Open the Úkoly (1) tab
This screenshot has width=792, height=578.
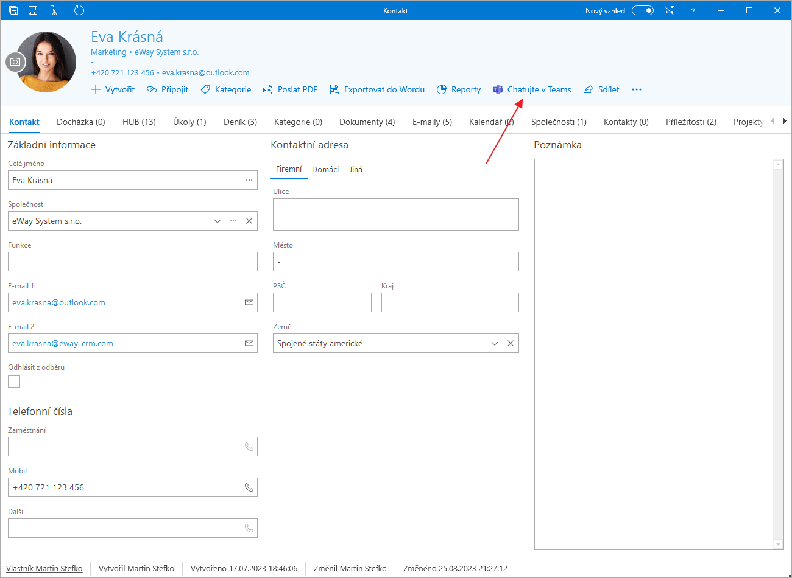[x=189, y=122]
